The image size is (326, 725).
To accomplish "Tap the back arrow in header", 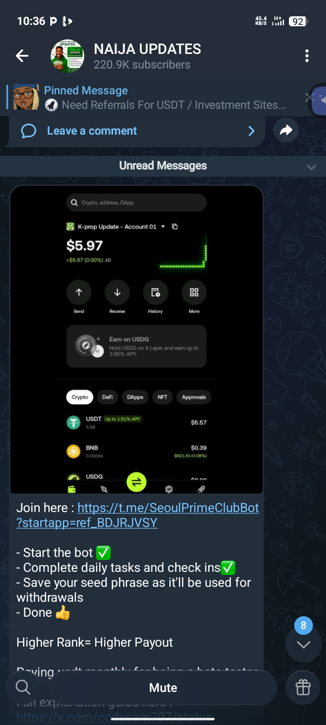I will tap(22, 56).
